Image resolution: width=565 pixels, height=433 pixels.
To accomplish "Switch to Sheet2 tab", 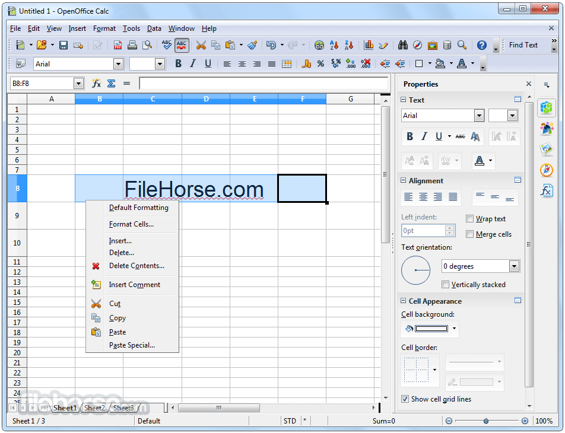I will (94, 407).
